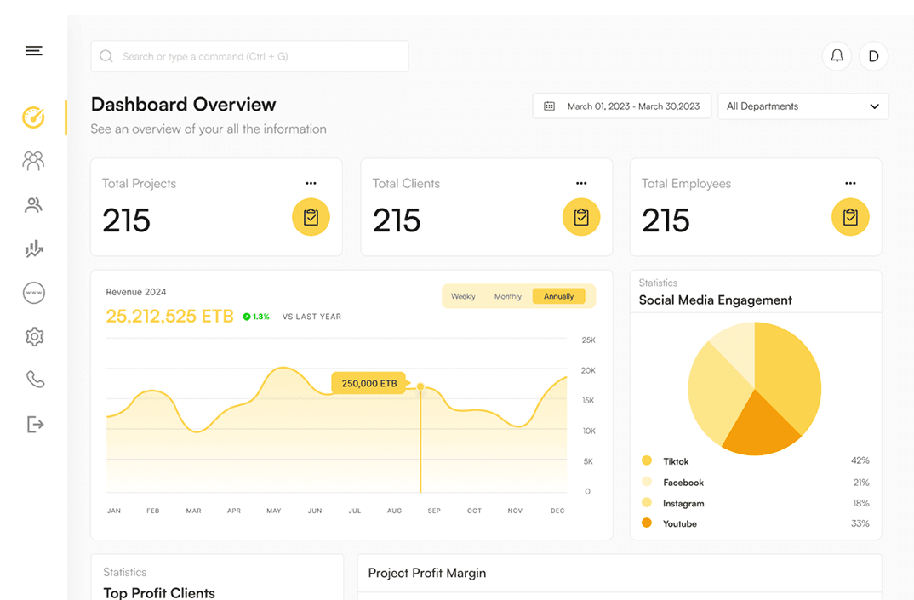Viewport: 914px width, 600px height.
Task: Open Total Employees card ellipsis menu
Action: pyautogui.click(x=850, y=182)
